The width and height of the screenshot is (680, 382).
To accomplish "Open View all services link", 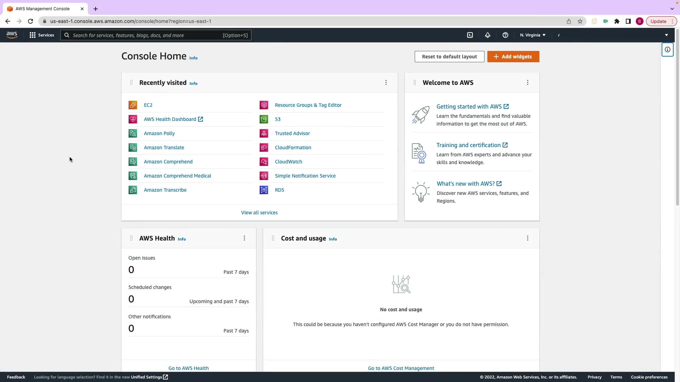I will (x=259, y=213).
